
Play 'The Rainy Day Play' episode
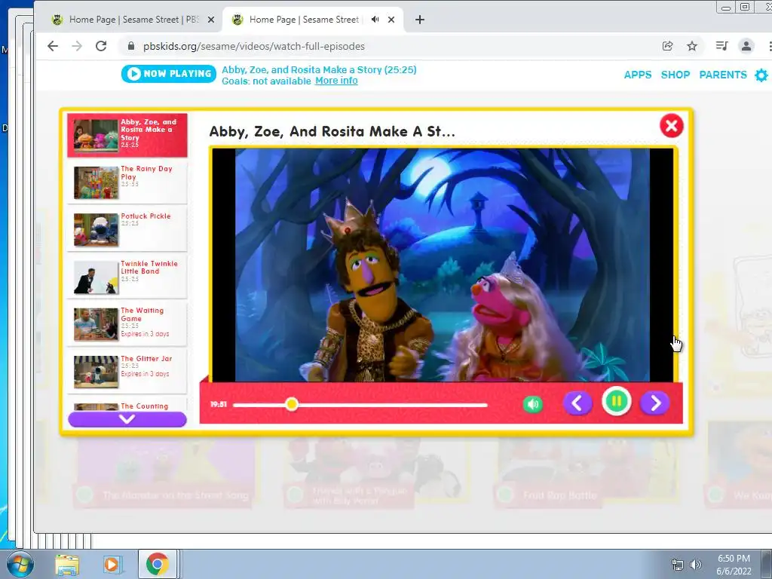127,182
